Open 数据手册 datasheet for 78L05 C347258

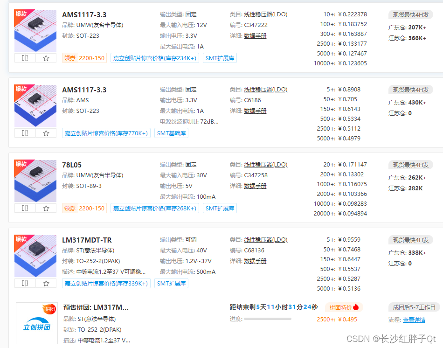point(255,186)
